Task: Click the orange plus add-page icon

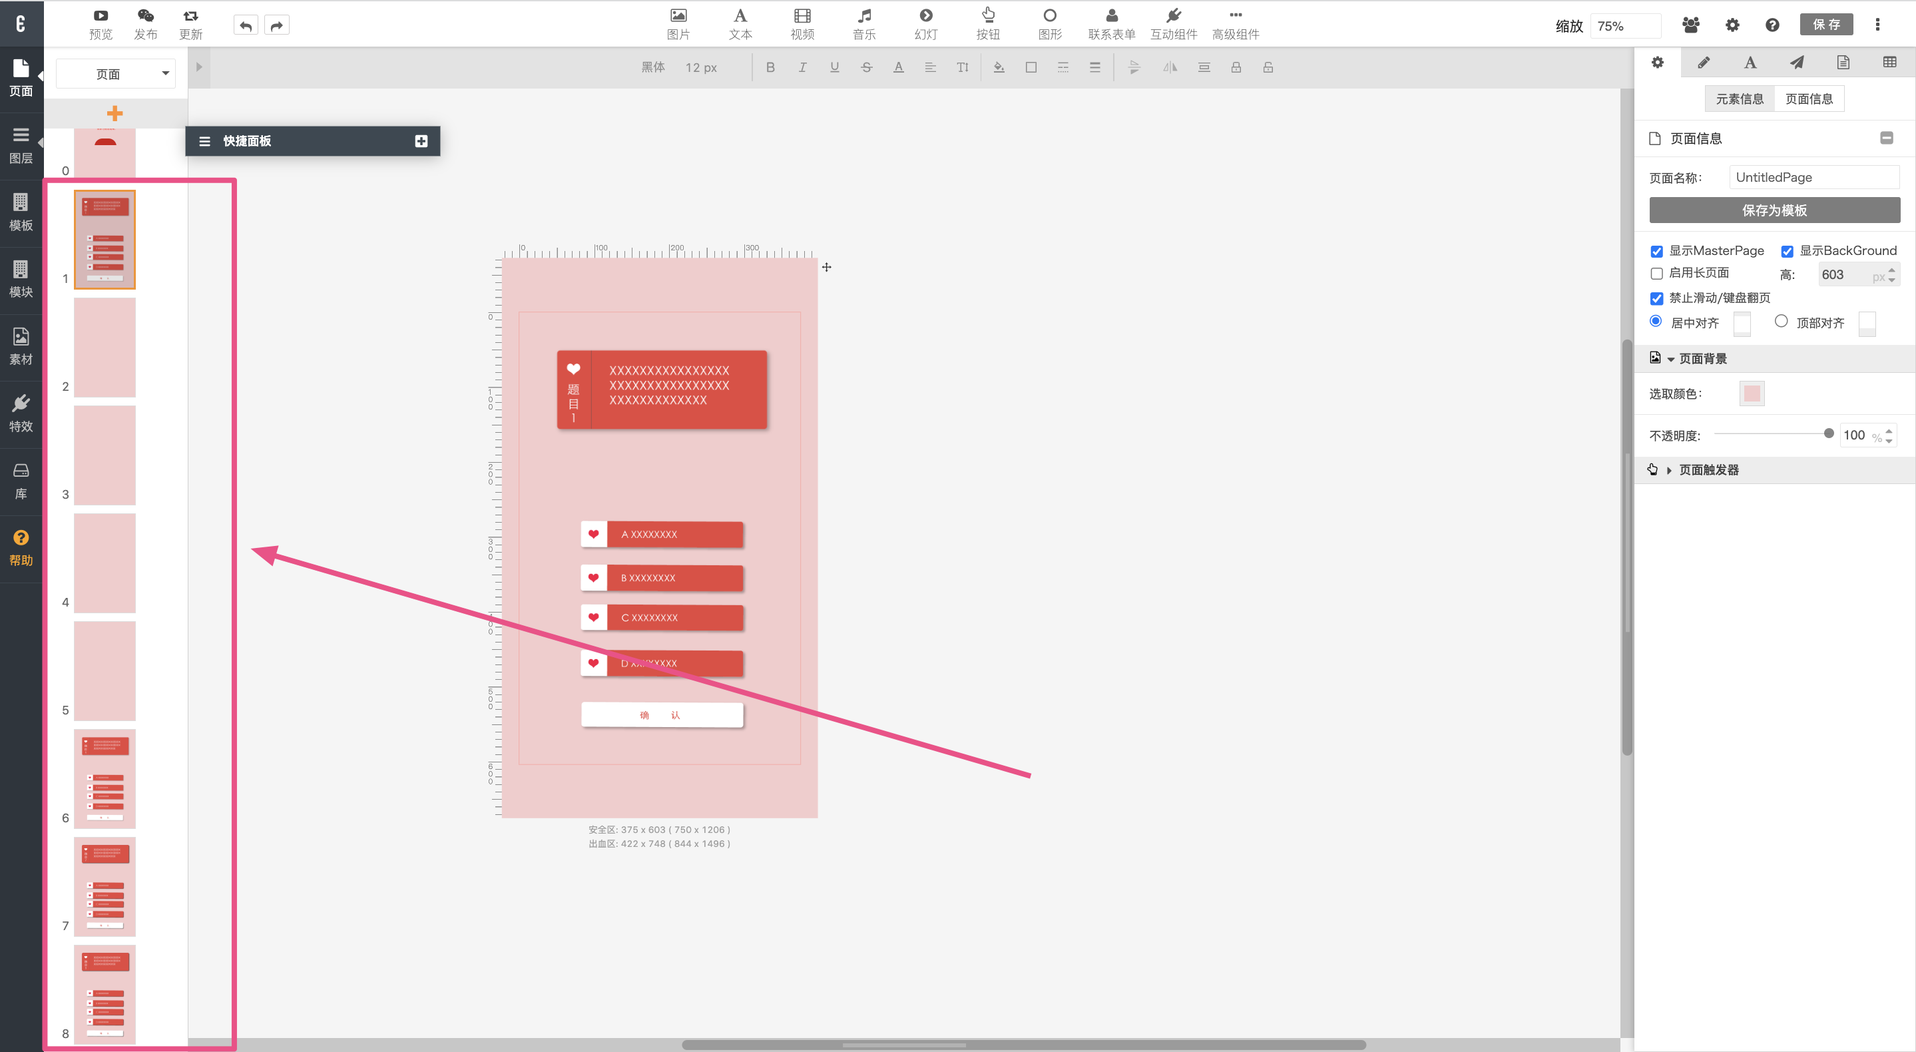Action: pyautogui.click(x=115, y=113)
